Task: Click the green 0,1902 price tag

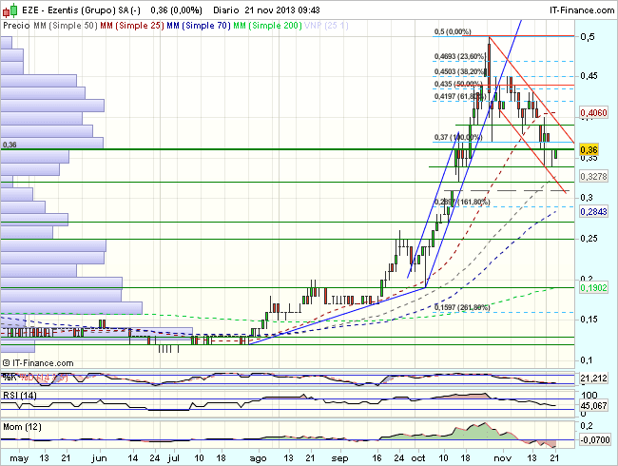Action: click(x=593, y=288)
